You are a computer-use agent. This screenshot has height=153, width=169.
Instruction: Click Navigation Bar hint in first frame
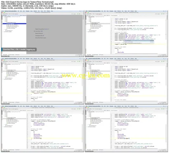point(40,36)
